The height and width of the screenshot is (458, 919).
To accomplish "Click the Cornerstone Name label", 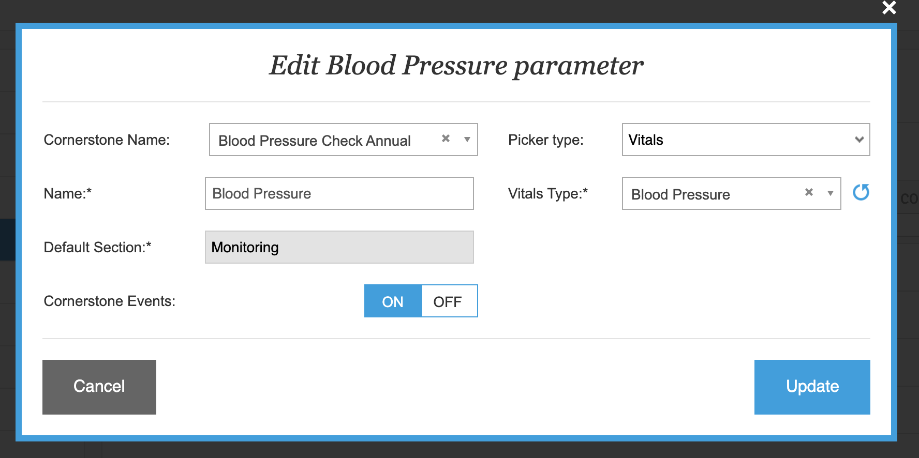I will pos(107,140).
